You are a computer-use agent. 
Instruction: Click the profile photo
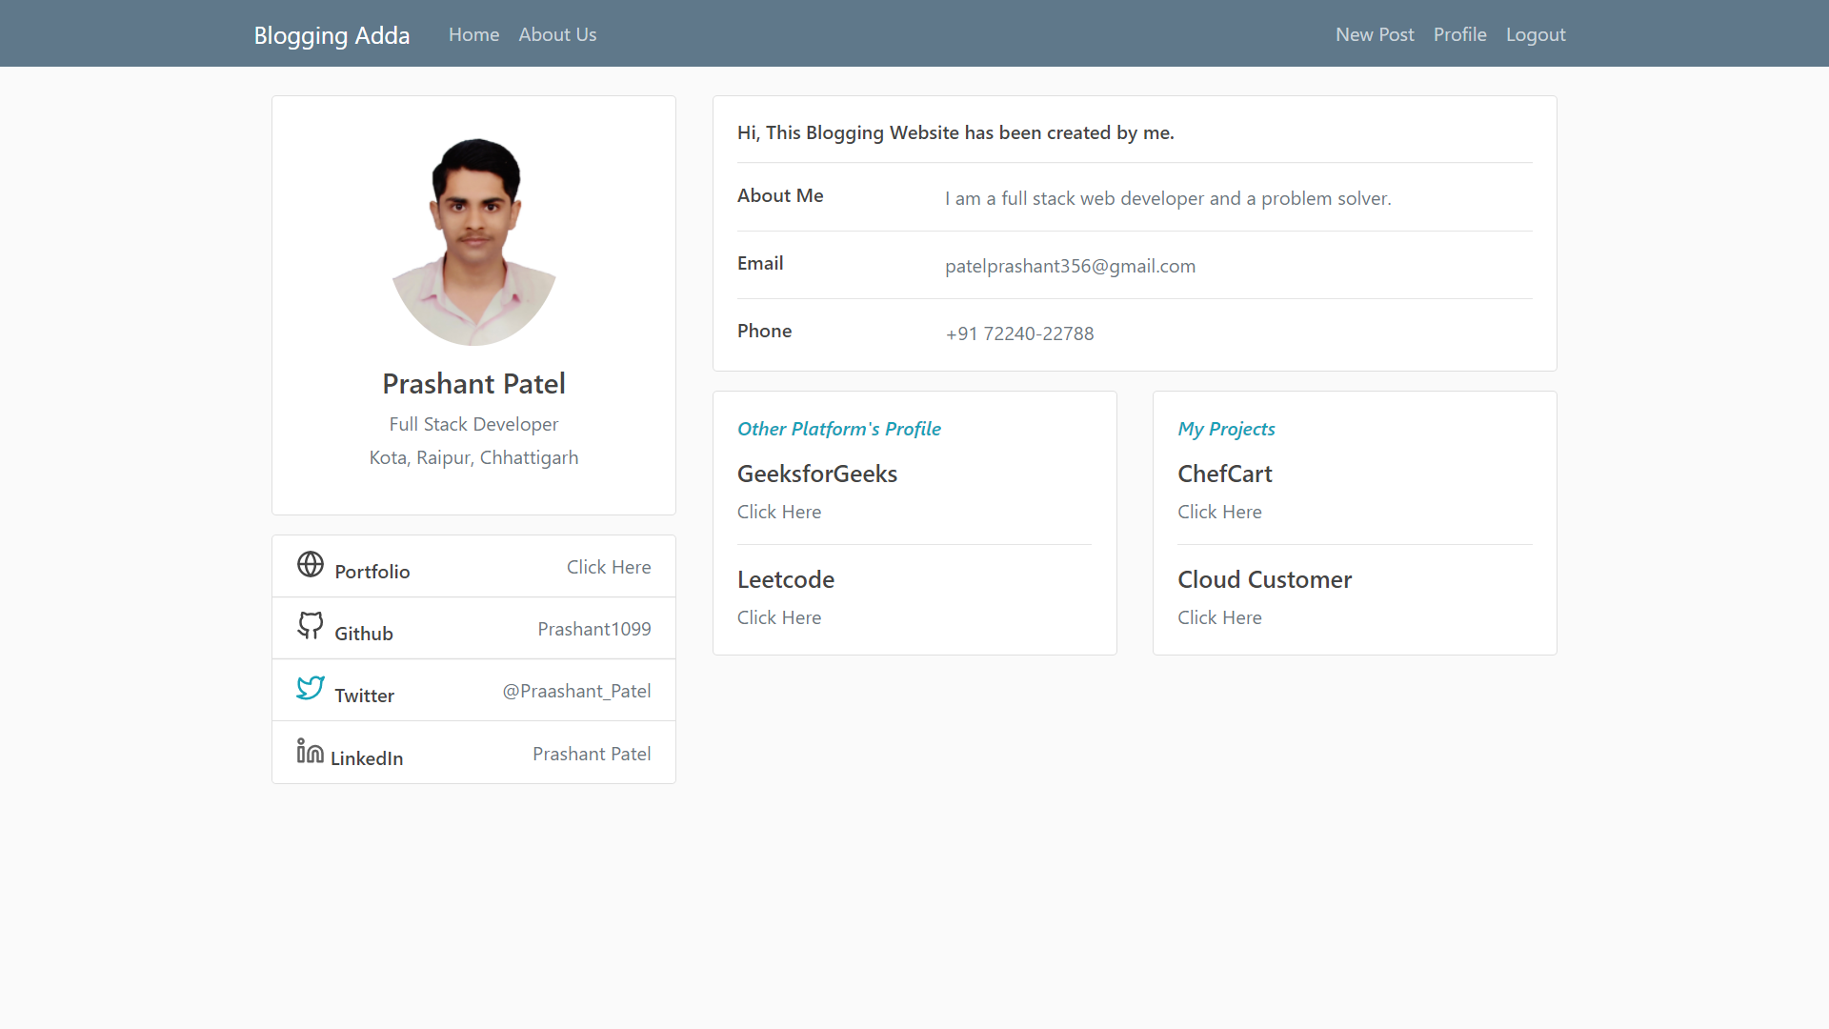pos(474,241)
